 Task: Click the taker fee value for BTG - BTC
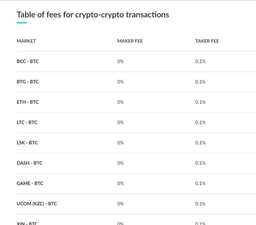click(200, 82)
